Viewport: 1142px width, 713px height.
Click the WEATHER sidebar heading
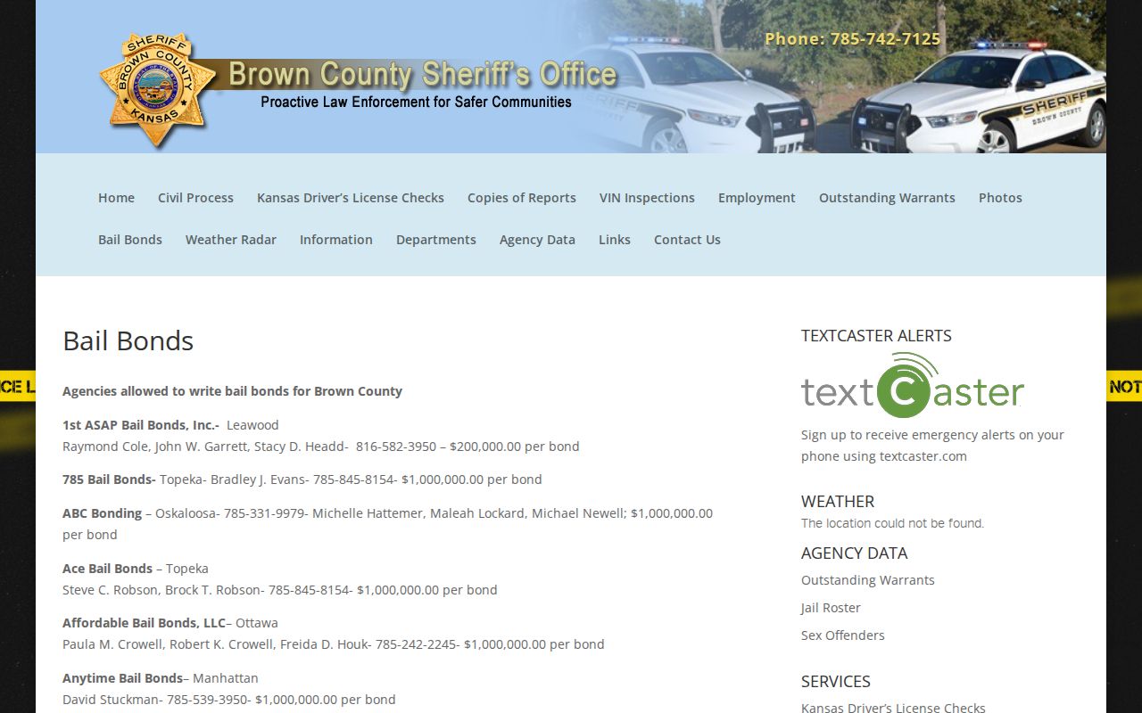tap(838, 502)
